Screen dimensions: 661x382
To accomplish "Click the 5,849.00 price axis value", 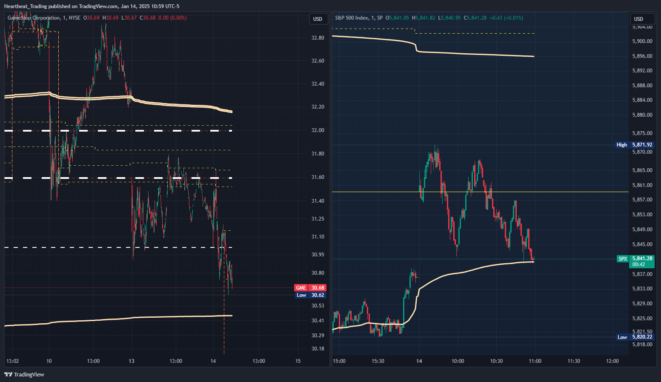I will [642, 230].
